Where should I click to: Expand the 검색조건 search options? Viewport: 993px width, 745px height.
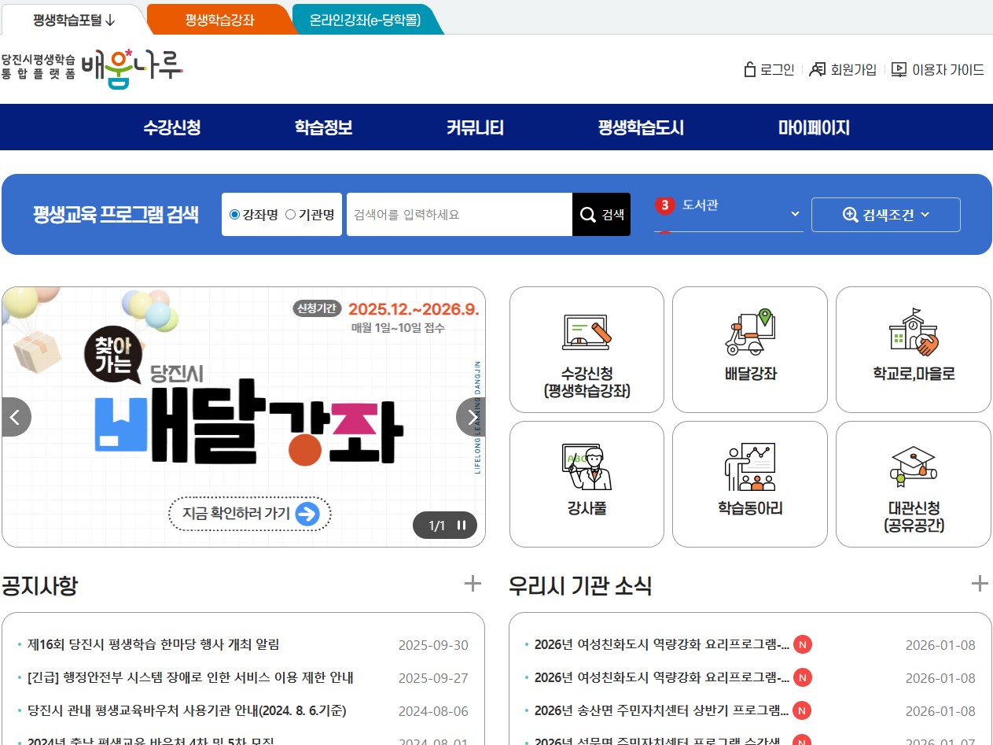point(885,214)
